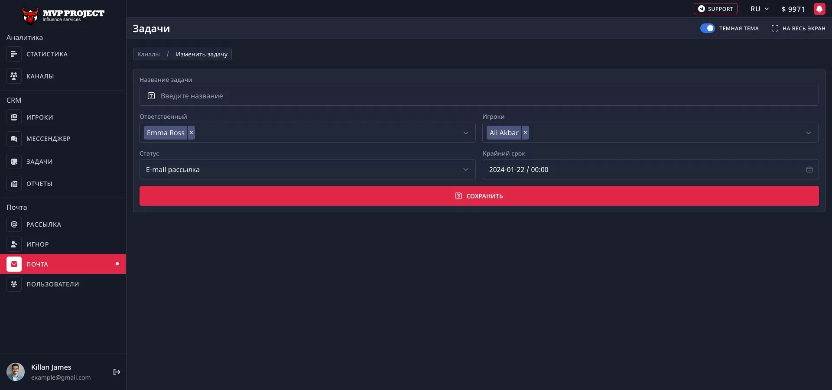
Task: Expand the Статус dropdown
Action: click(x=465, y=169)
